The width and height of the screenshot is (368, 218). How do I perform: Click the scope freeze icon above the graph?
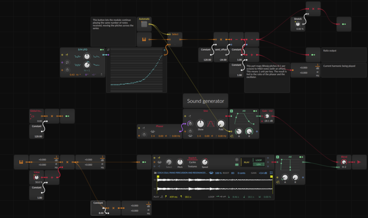108,50
